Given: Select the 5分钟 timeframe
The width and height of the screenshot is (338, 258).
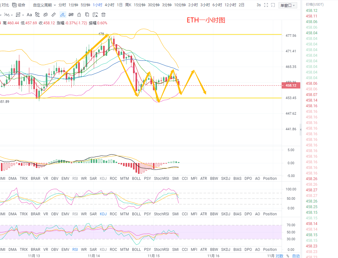Looking at the screenshot, I should pos(85,5).
